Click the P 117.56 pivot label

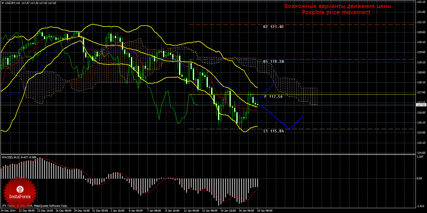(x=273, y=97)
